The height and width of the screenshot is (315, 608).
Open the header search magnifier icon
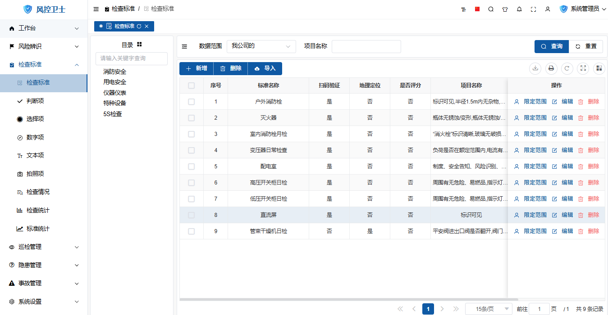491,9
